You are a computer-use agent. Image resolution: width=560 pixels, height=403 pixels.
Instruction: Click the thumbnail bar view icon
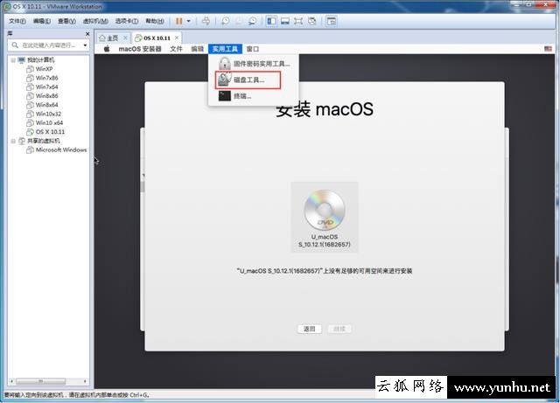click(x=285, y=21)
